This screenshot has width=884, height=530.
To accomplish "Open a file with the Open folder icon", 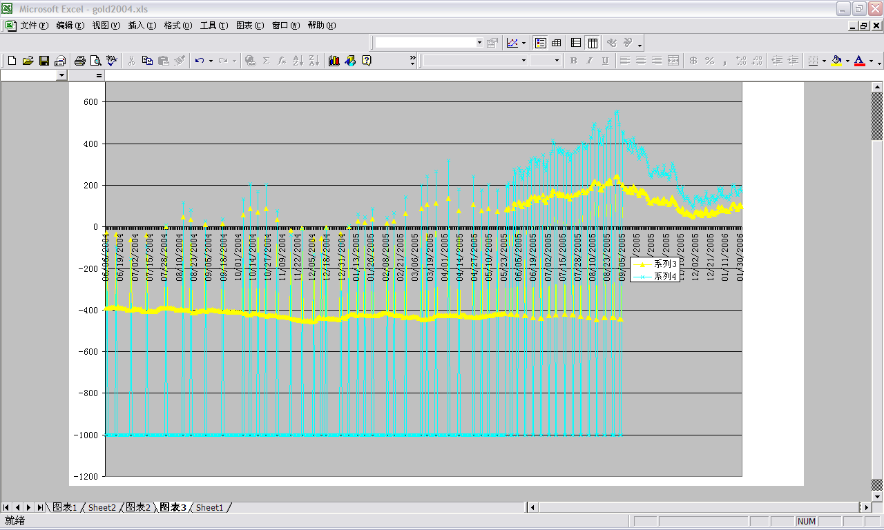I will [x=28, y=61].
